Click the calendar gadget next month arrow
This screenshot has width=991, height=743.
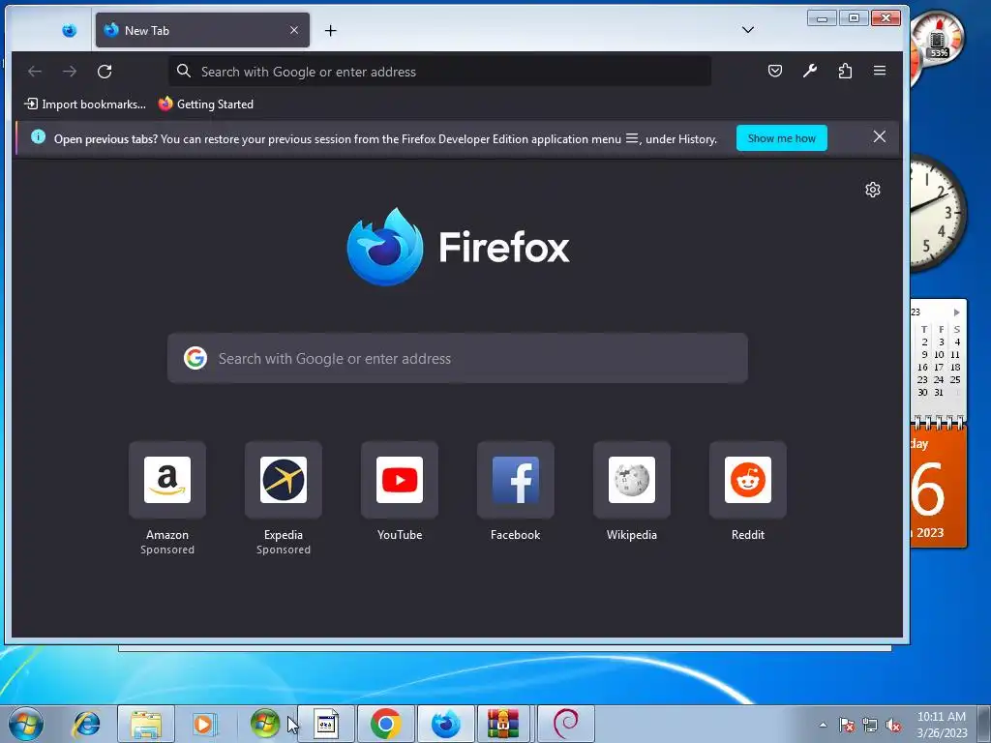tap(957, 312)
